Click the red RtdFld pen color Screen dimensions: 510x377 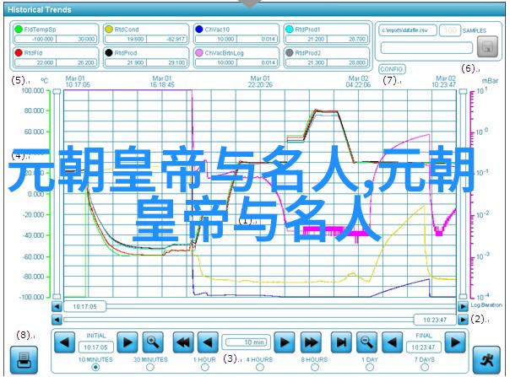19,52
